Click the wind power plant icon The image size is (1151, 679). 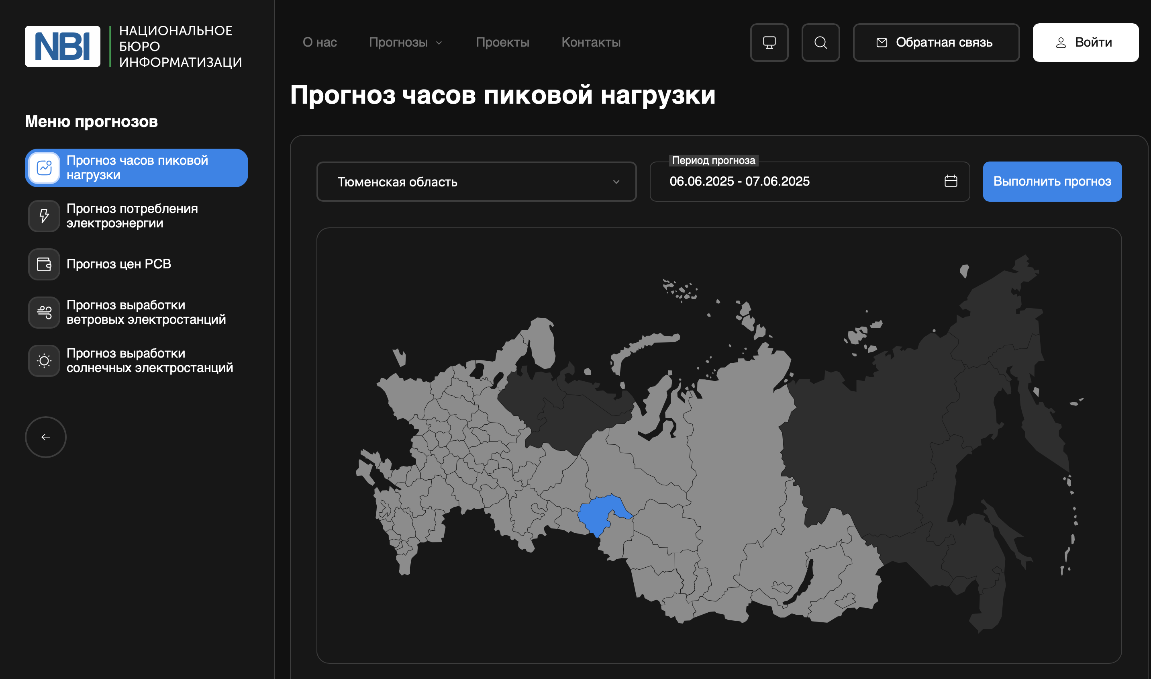click(44, 313)
